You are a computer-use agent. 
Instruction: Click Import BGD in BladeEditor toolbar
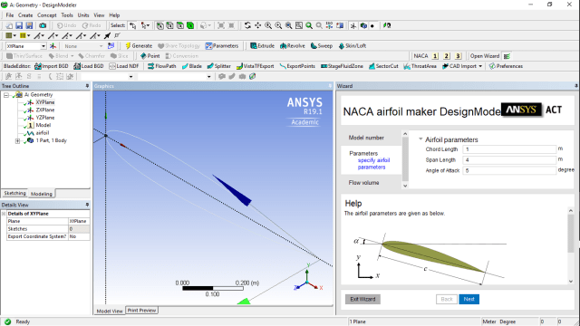(x=52, y=66)
